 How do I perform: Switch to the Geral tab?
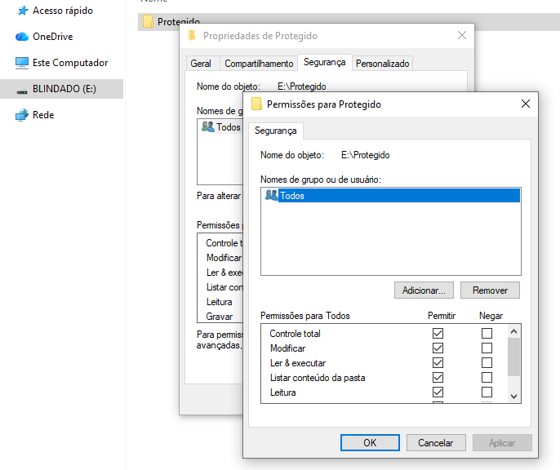point(201,63)
